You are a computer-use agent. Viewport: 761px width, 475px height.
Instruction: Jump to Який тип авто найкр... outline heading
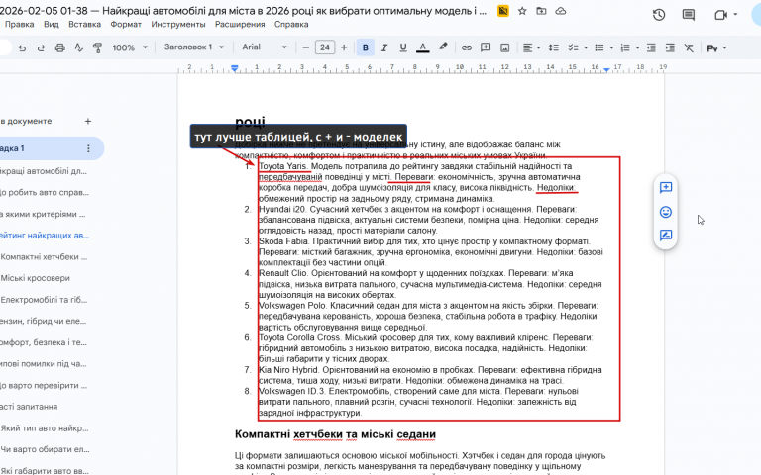(45, 427)
